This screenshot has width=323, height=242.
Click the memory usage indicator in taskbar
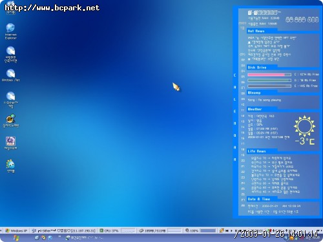point(152,230)
